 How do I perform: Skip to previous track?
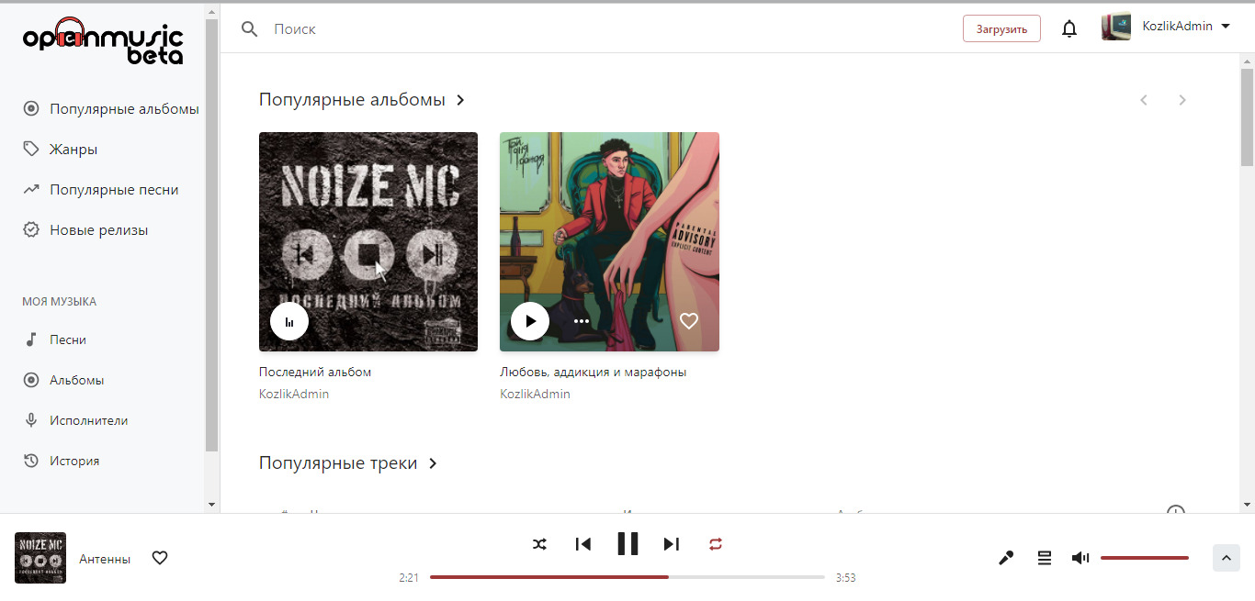point(583,544)
